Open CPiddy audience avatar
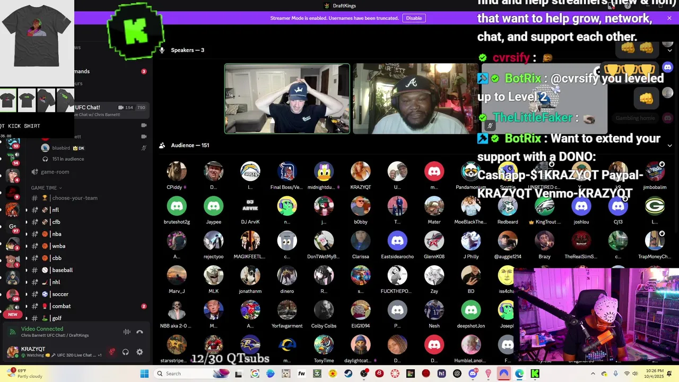 pyautogui.click(x=177, y=171)
